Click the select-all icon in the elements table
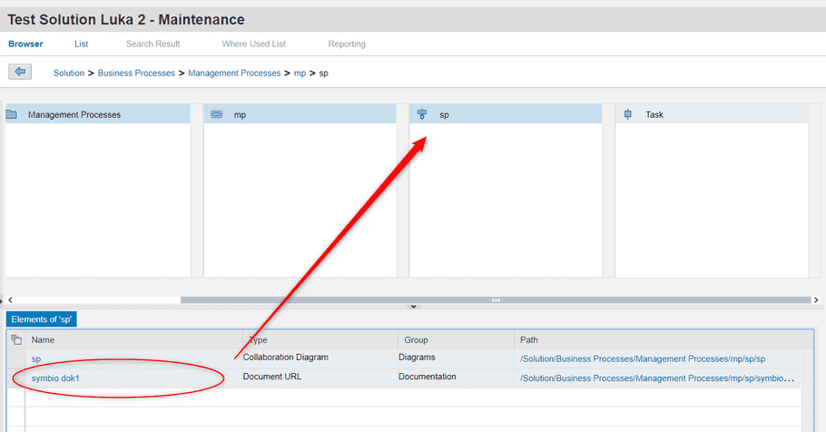Image resolution: width=826 pixels, height=432 pixels. [16, 339]
